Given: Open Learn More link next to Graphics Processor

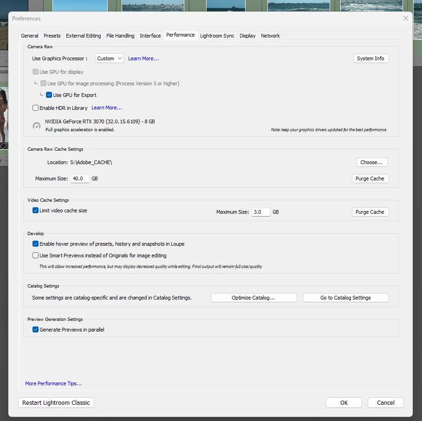Looking at the screenshot, I should [143, 58].
